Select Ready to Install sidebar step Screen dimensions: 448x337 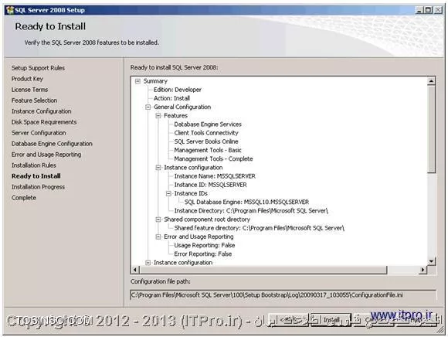click(x=36, y=176)
